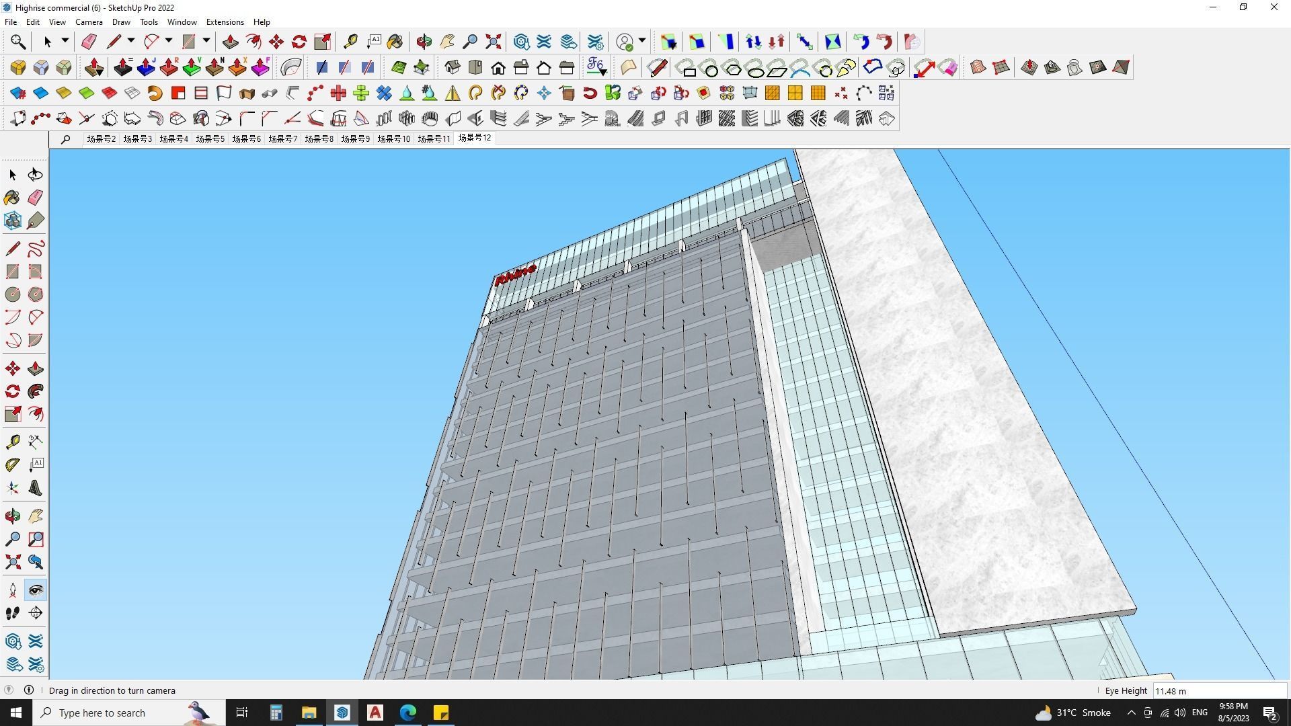The height and width of the screenshot is (726, 1291).
Task: Choose Joint Push Pull blue J tool
Action: tap(146, 67)
